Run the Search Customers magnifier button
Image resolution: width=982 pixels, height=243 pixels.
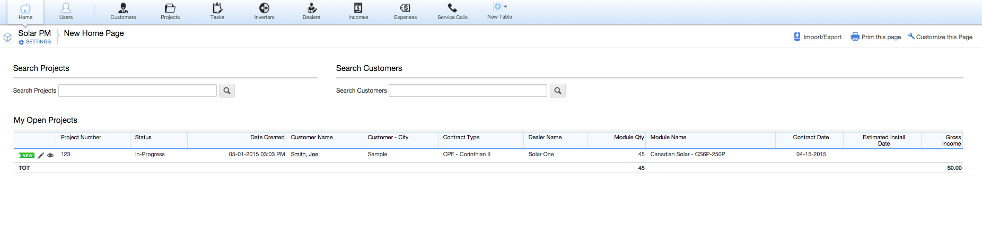pos(558,91)
